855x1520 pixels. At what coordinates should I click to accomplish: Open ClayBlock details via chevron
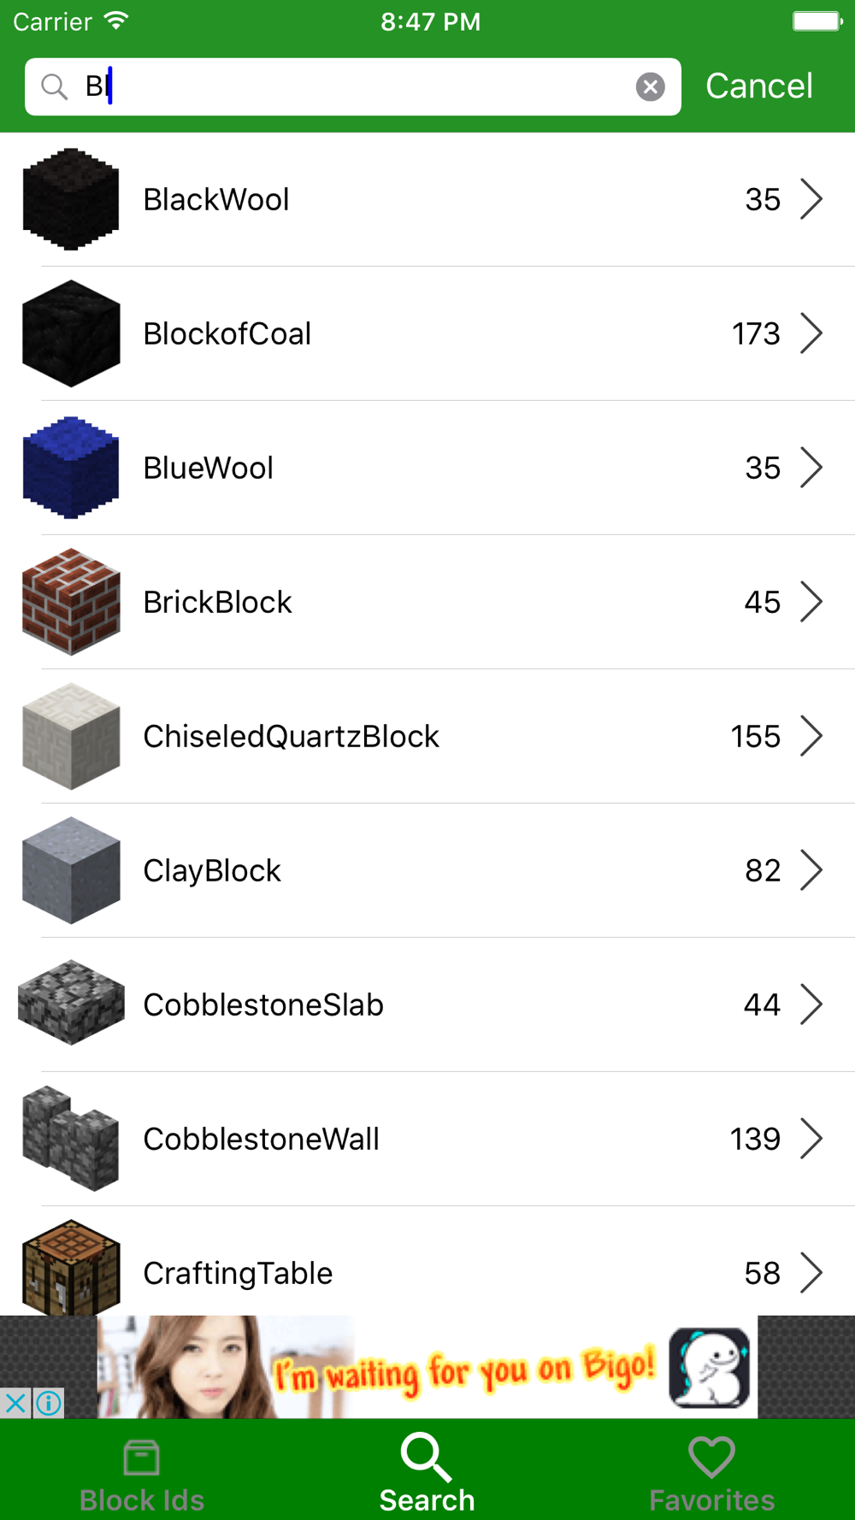pyautogui.click(x=811, y=870)
